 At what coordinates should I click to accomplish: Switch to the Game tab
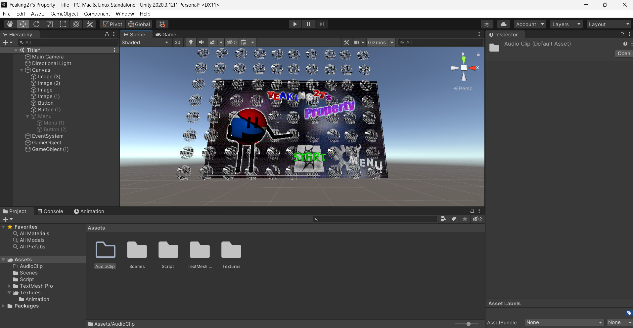pyautogui.click(x=166, y=34)
